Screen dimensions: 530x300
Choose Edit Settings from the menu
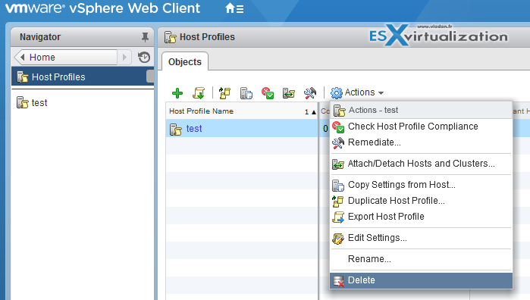coord(421,238)
